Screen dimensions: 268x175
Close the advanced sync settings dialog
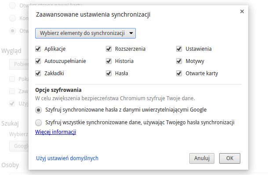[x=242, y=12]
